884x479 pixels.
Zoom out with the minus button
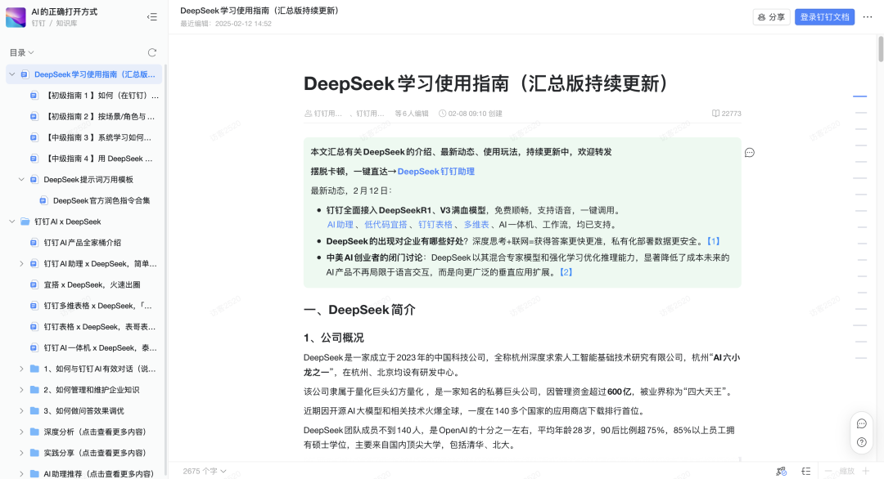(x=828, y=471)
